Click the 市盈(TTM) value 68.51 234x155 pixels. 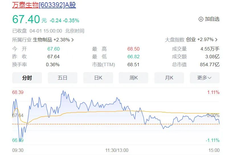pyautogui.click(x=133, y=65)
